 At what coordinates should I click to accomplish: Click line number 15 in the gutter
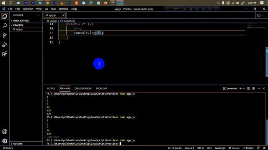point(52,42)
